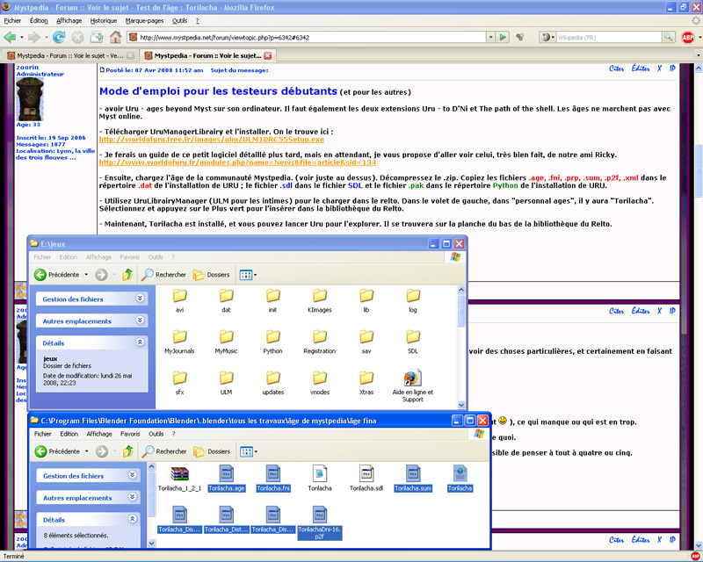Open Affichage menu in the E:\jeux window
Screen dimensions: 703x562
(x=98, y=257)
